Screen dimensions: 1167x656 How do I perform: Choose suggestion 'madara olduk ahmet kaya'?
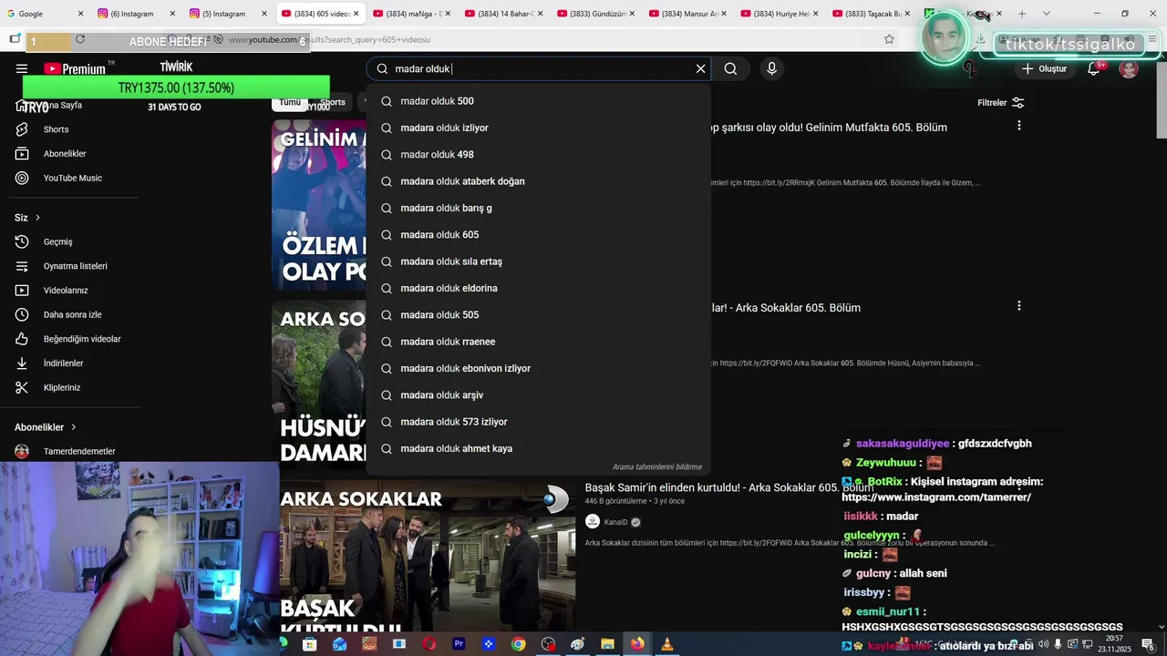pos(538,448)
